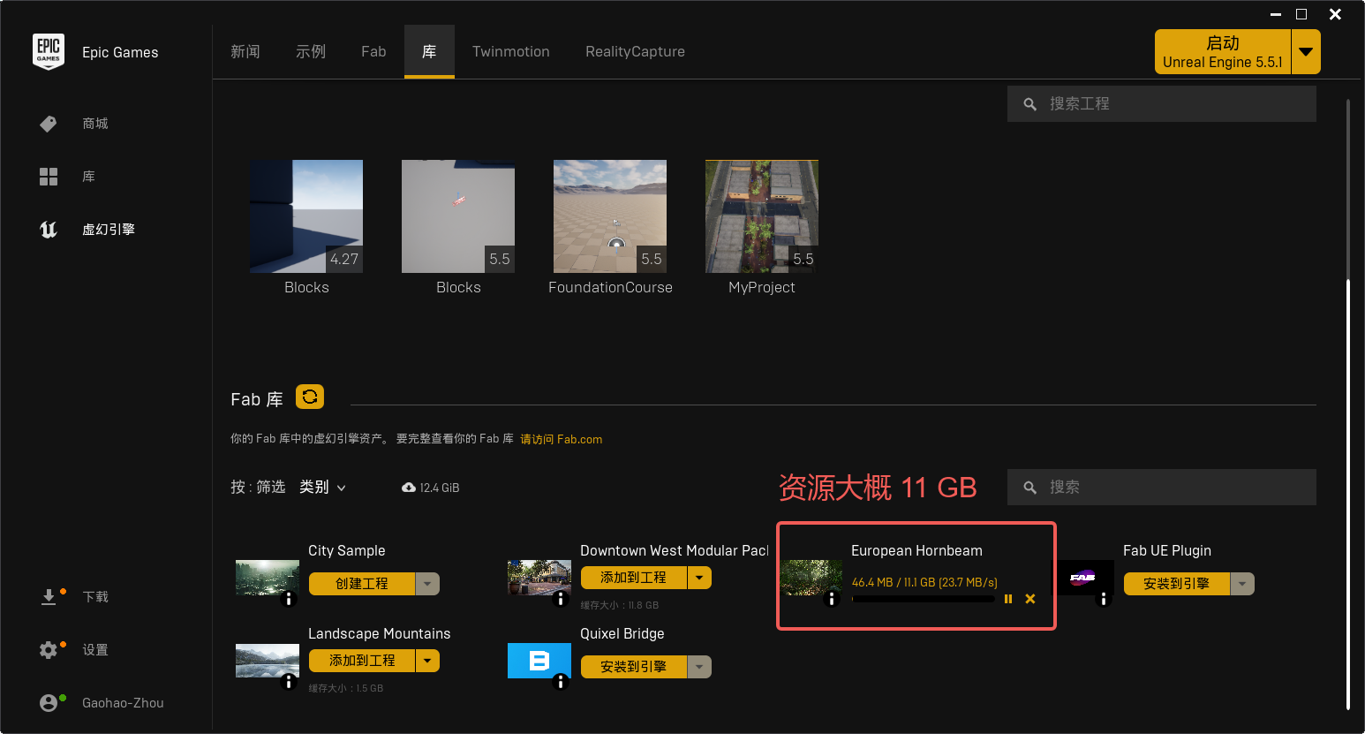Click the Epic Games logo icon
The width and height of the screenshot is (1365, 734).
49,52
